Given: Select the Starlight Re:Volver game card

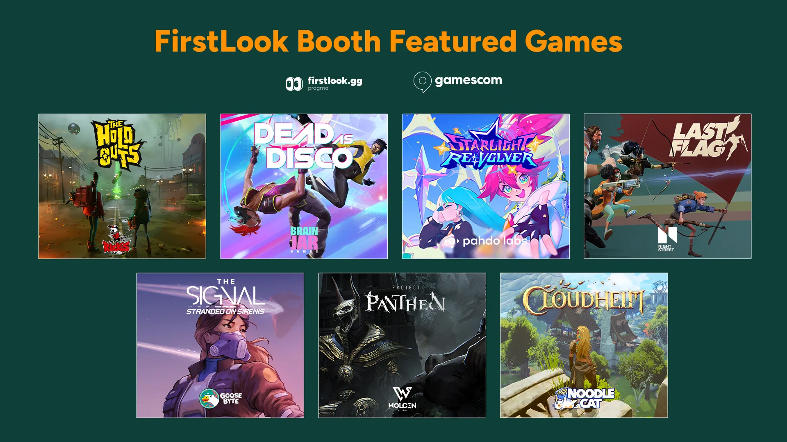Looking at the screenshot, I should 486,186.
